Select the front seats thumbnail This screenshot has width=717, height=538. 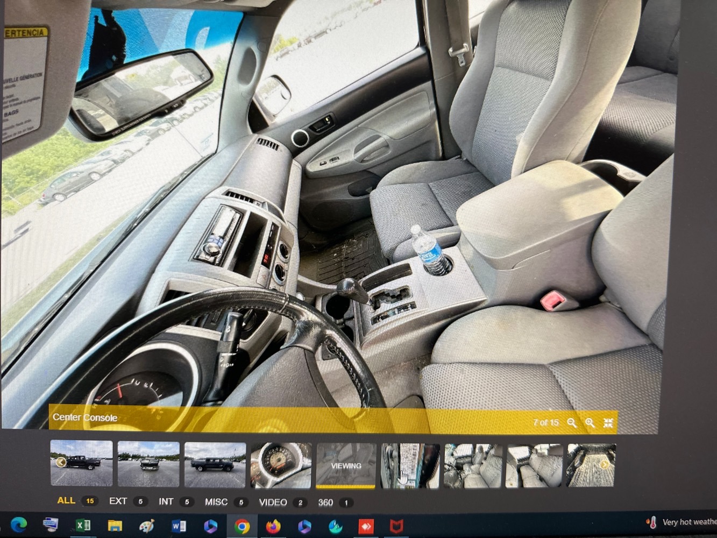tap(473, 466)
